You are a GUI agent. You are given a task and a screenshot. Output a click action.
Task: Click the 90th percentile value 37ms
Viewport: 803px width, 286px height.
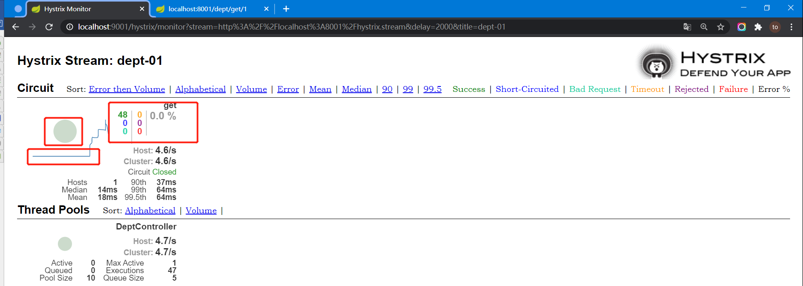pos(167,182)
